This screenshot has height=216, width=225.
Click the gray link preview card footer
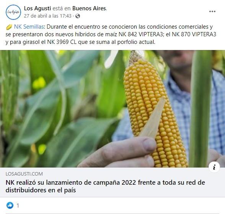click(x=112, y=182)
